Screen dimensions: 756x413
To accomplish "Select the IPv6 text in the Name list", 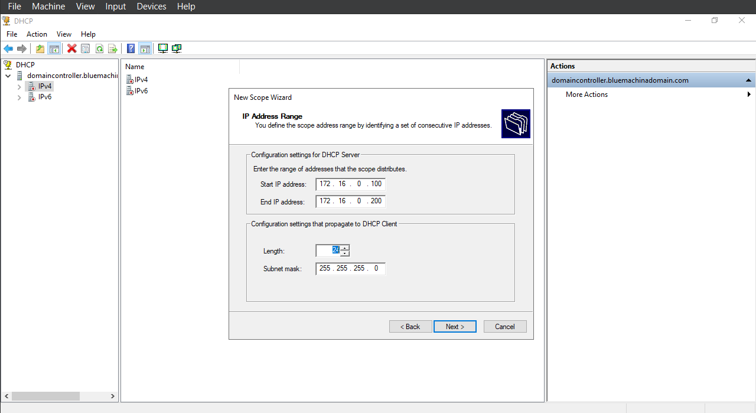I will click(x=141, y=91).
